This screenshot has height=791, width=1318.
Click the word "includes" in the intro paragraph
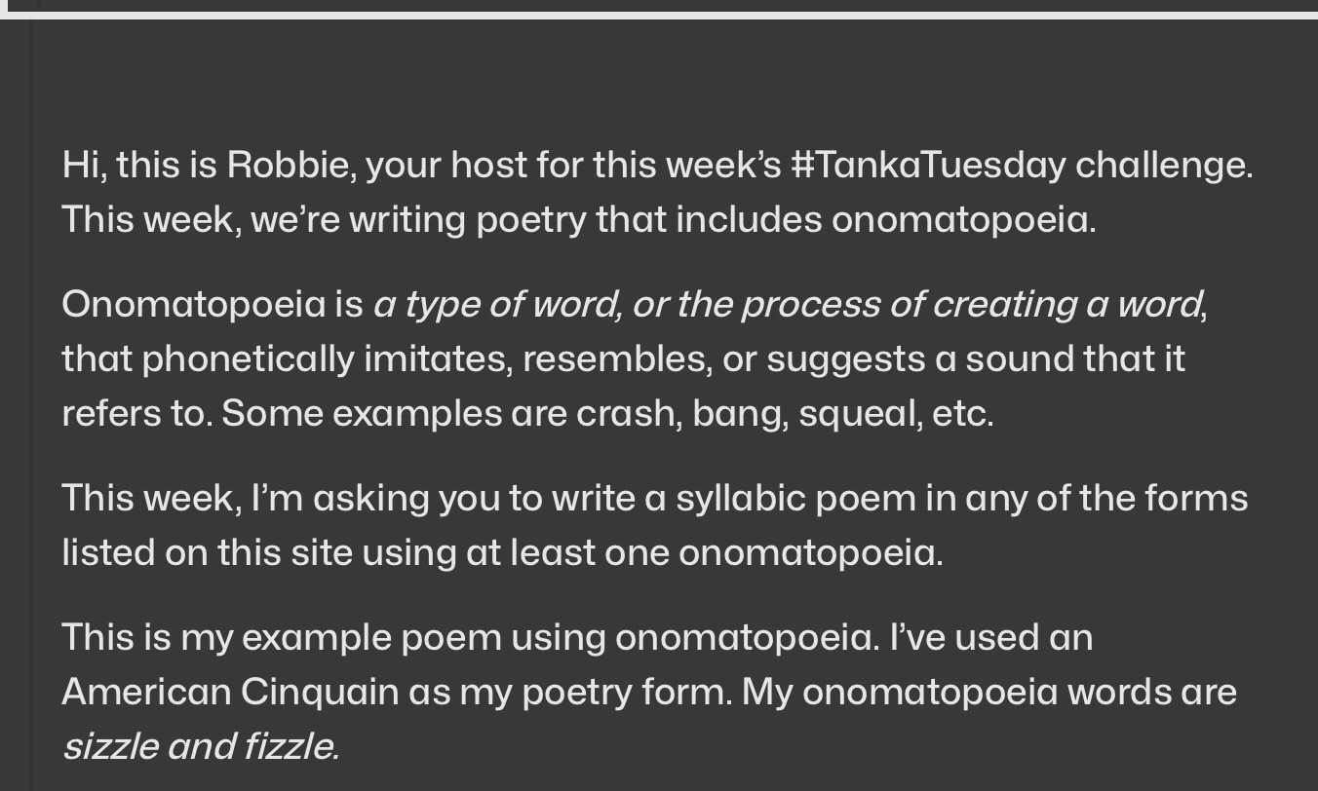click(x=749, y=219)
